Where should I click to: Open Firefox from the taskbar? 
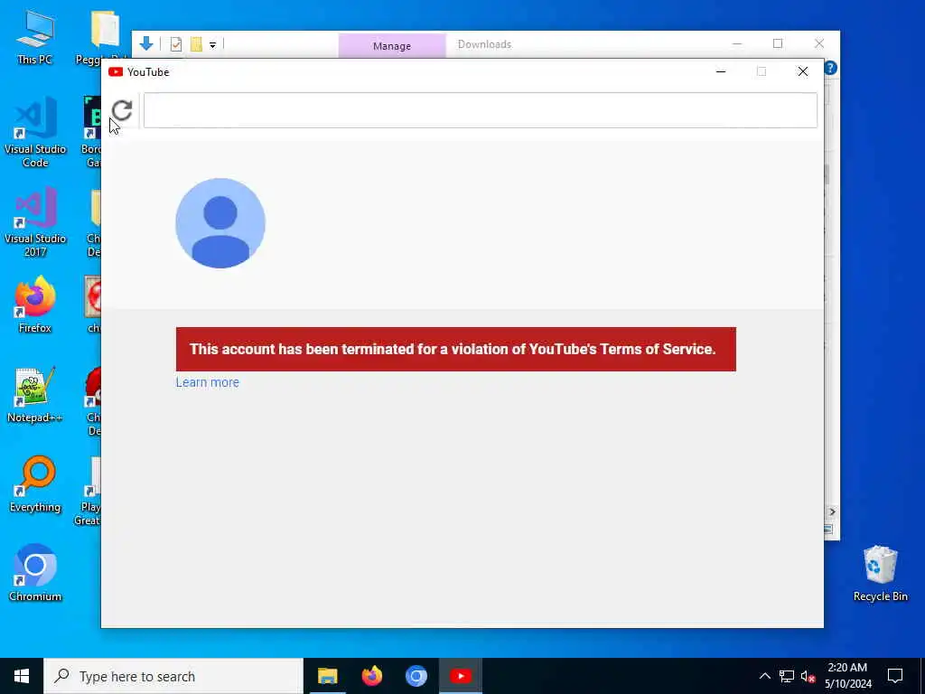[x=371, y=676]
